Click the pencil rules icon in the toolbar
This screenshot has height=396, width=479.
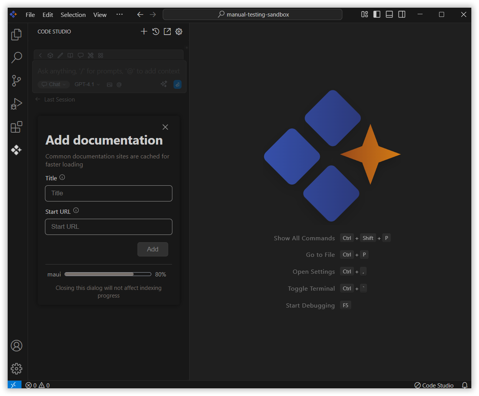tap(60, 55)
